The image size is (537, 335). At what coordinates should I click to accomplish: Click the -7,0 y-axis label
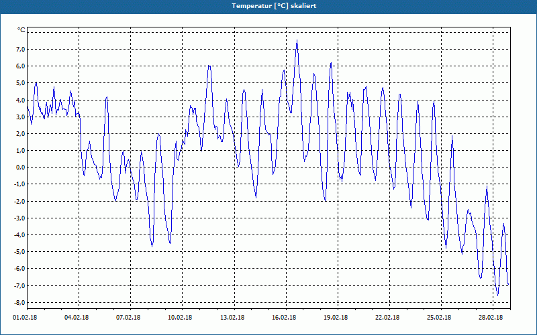(x=20, y=286)
